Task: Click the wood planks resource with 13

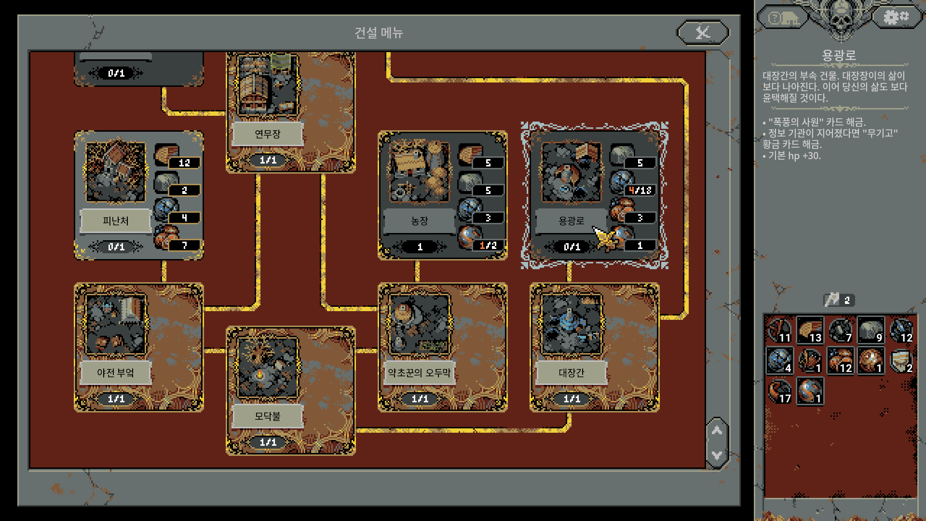Action: pyautogui.click(x=810, y=330)
